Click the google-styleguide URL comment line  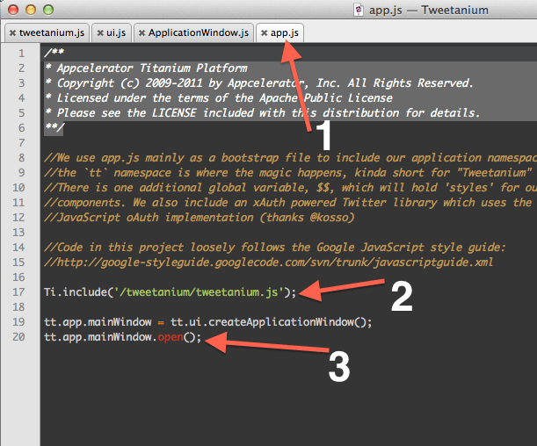269,263
